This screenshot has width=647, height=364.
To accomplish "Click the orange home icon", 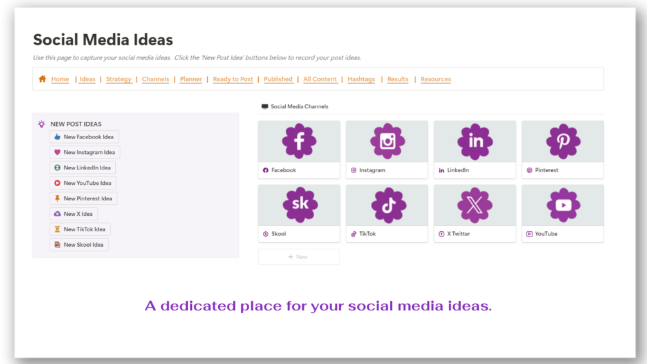I will tap(42, 79).
